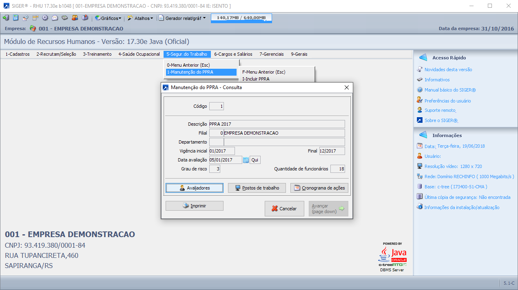518x290 pixels.
Task: Open the Gerador relat/gráf dropdown
Action: pos(182,18)
